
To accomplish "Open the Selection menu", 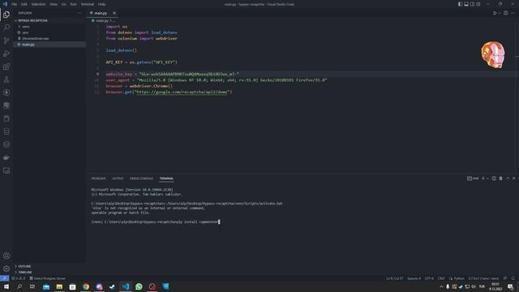I will pos(38,4).
